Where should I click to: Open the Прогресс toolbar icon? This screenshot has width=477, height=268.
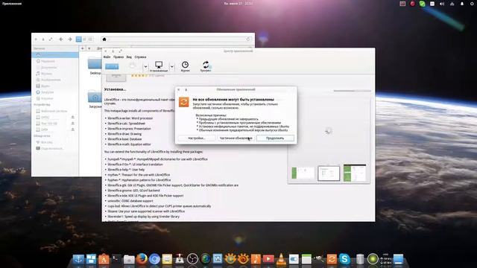206,66
